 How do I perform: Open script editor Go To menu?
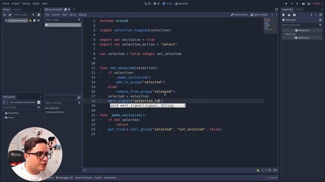coord(73,15)
